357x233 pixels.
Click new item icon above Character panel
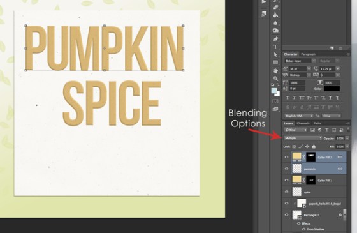pyautogui.click(x=331, y=48)
